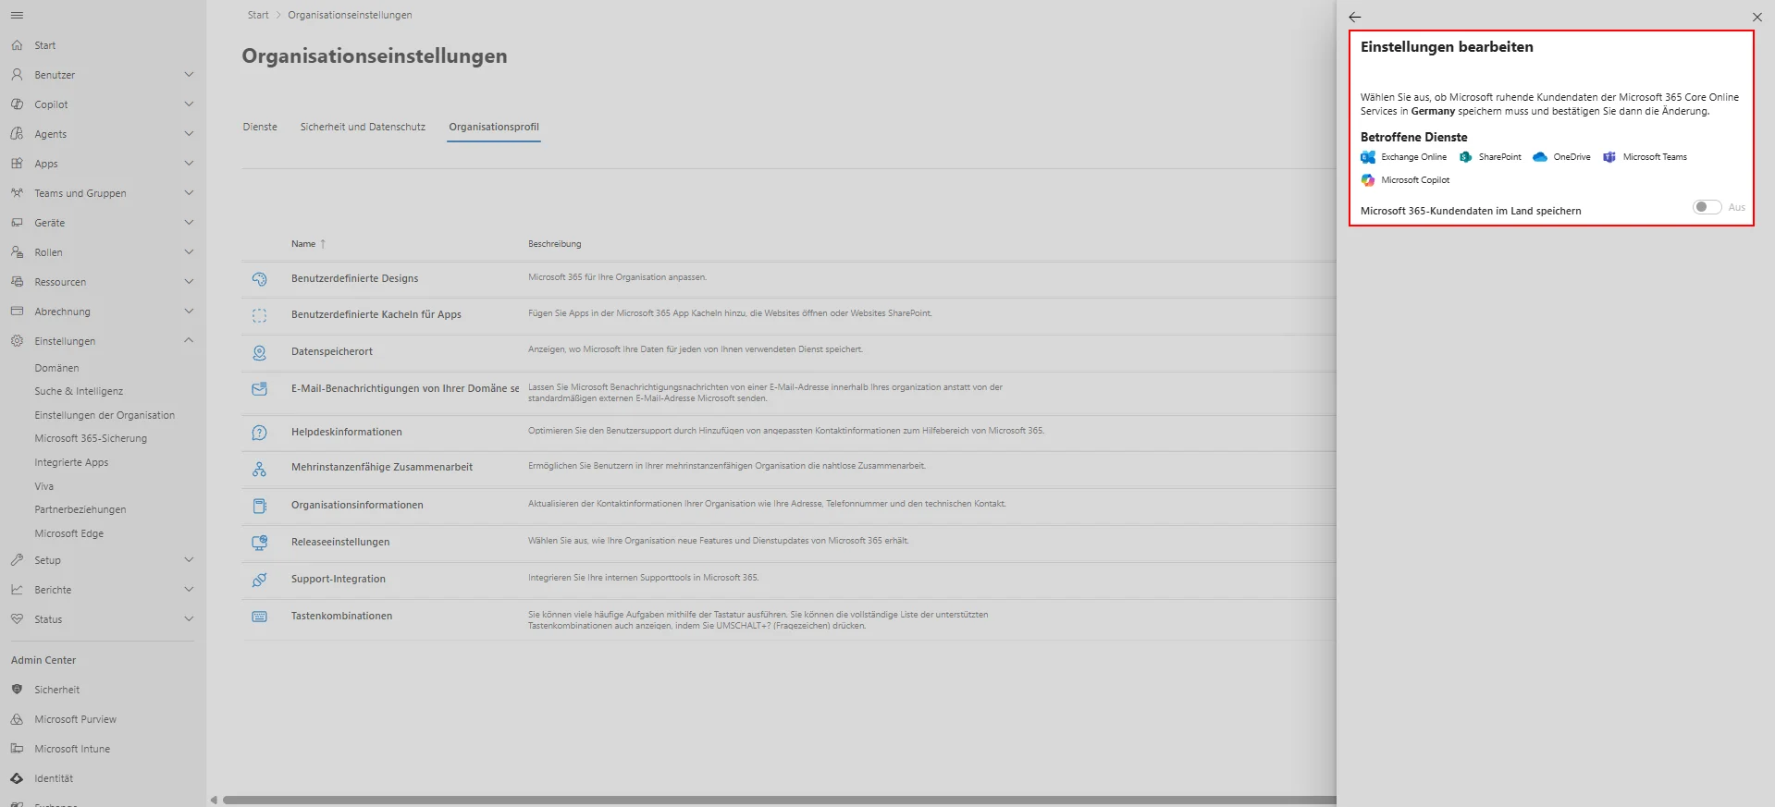Expand the Teams und Gruppen section

pos(189,193)
